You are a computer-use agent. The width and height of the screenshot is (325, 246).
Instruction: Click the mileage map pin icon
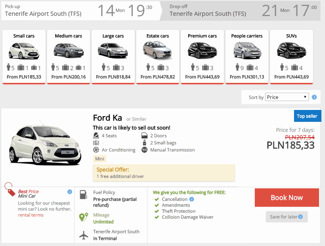coord(83,218)
